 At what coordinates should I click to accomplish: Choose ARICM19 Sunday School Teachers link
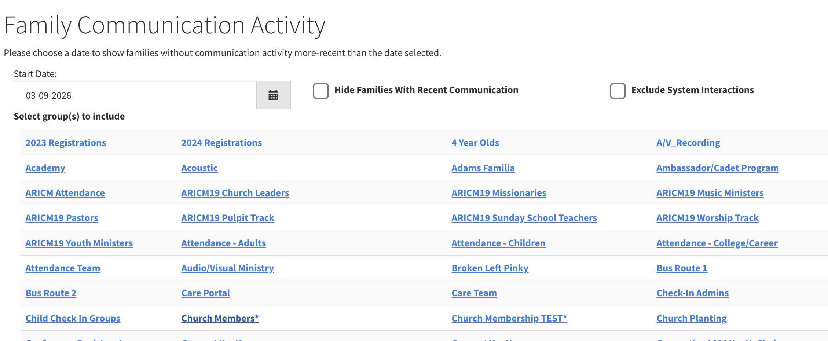click(524, 218)
